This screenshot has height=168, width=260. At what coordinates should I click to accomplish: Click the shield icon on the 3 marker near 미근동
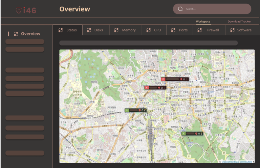coord(139,110)
